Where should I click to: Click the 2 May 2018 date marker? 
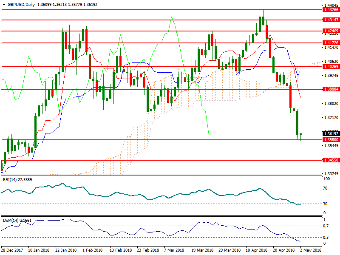[x=311, y=251]
